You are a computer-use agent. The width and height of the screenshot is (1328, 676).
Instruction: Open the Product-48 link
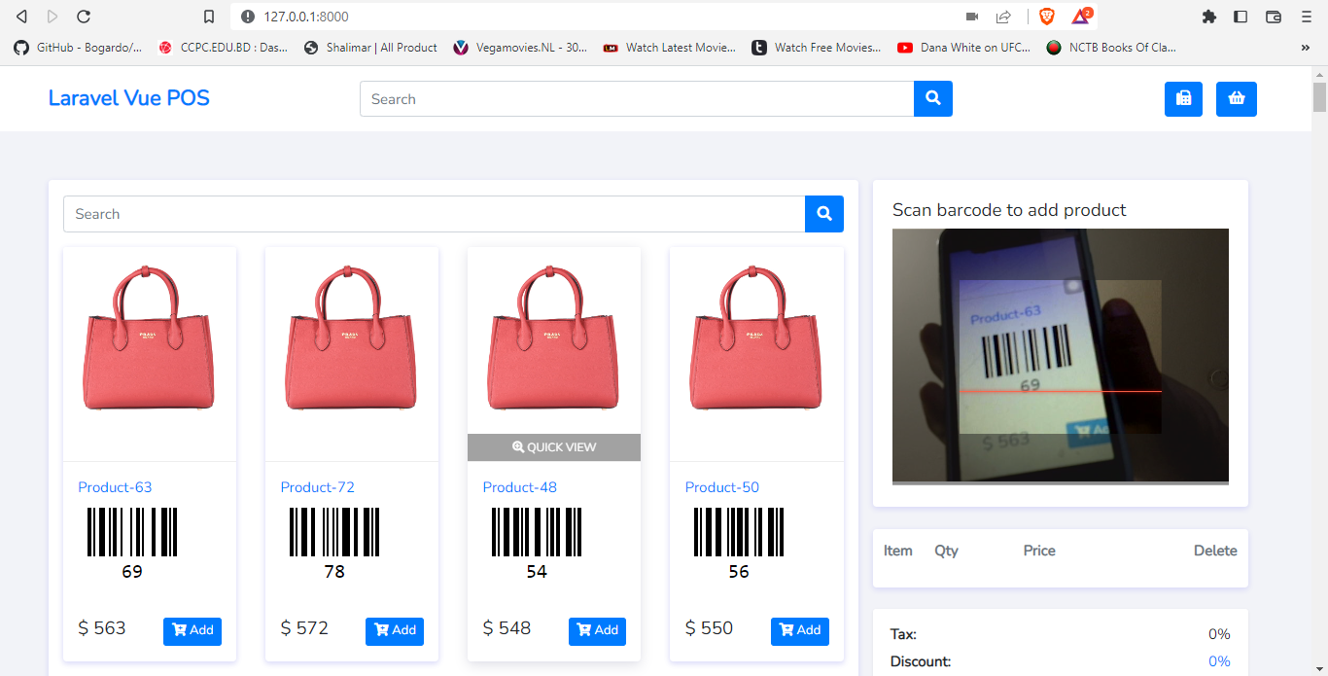(520, 487)
